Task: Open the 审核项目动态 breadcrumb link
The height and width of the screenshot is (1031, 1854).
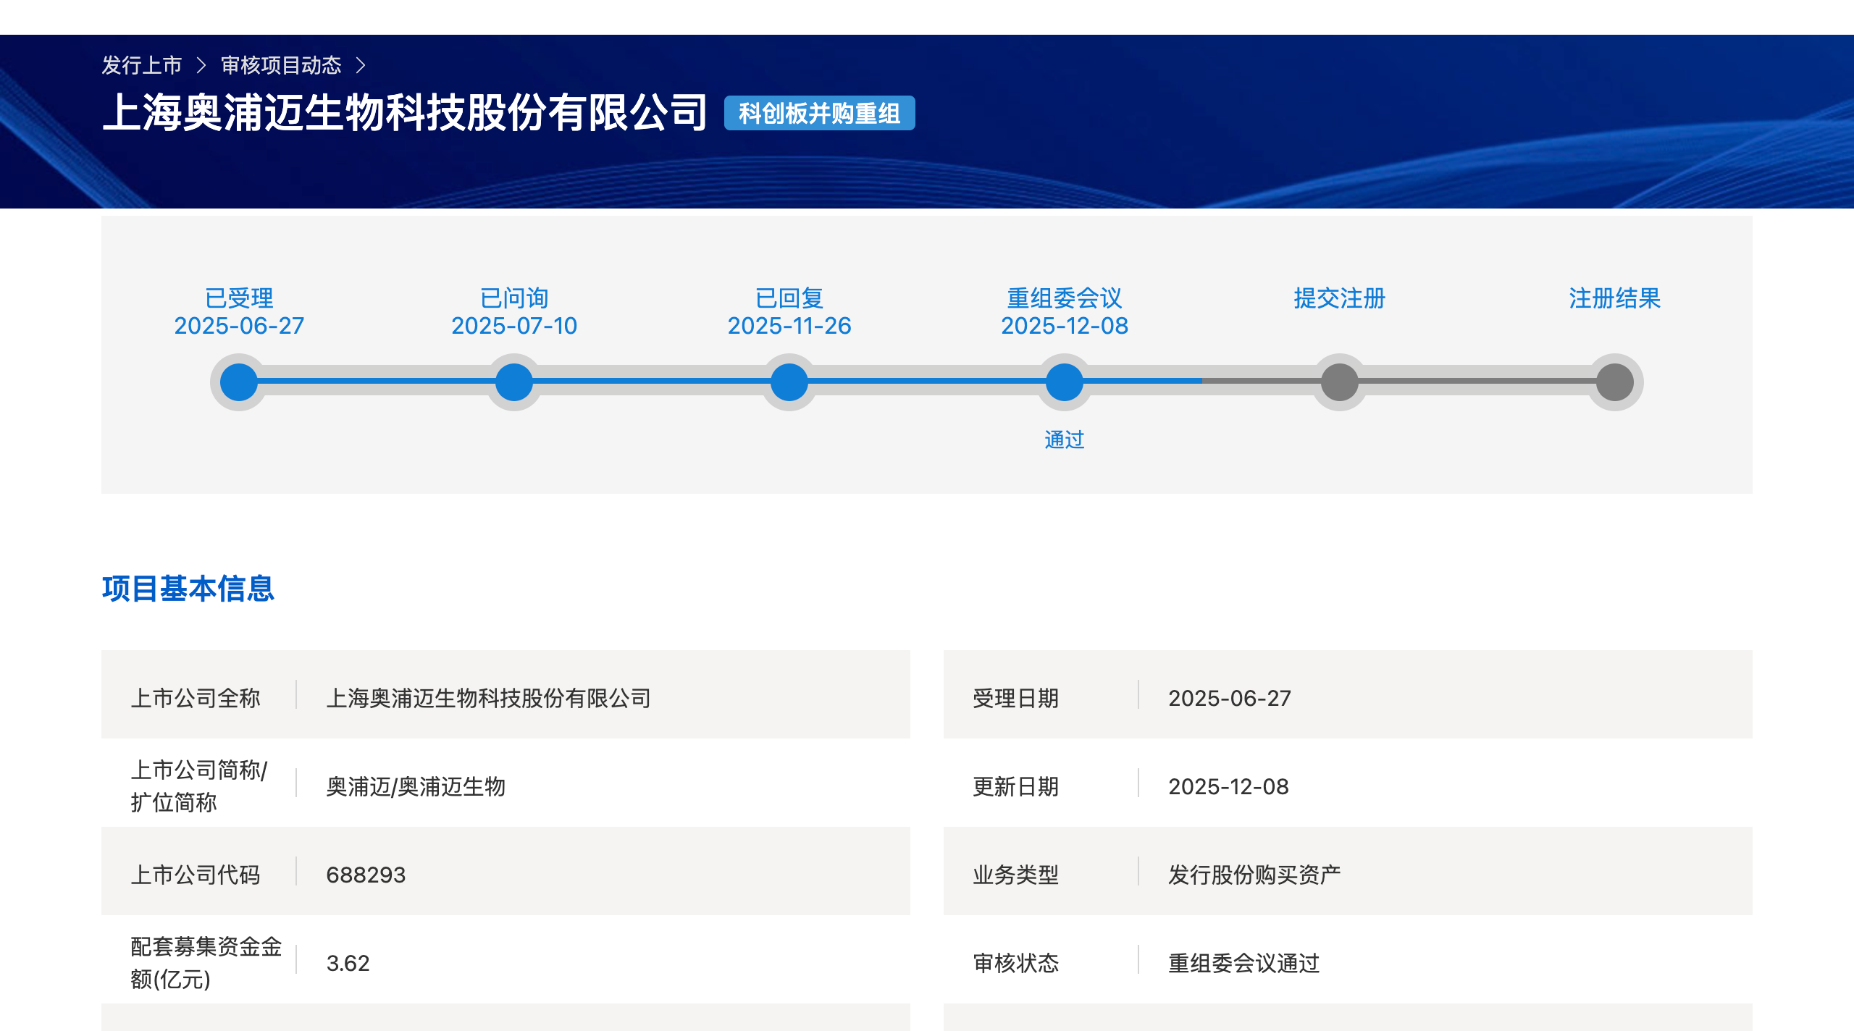Action: pyautogui.click(x=281, y=65)
